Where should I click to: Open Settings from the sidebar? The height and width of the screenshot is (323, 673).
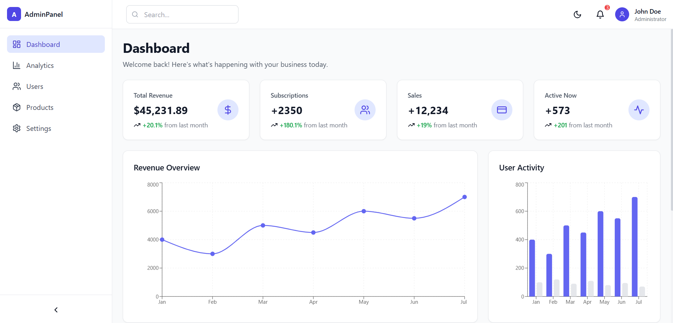39,128
